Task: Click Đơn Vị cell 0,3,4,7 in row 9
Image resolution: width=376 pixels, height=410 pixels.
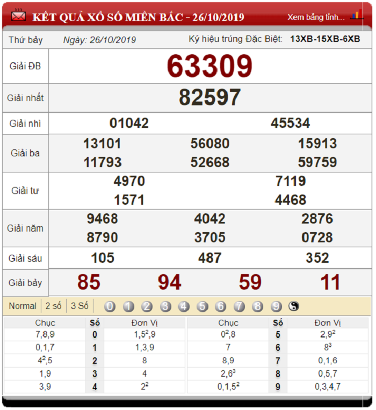Action: (328, 387)
